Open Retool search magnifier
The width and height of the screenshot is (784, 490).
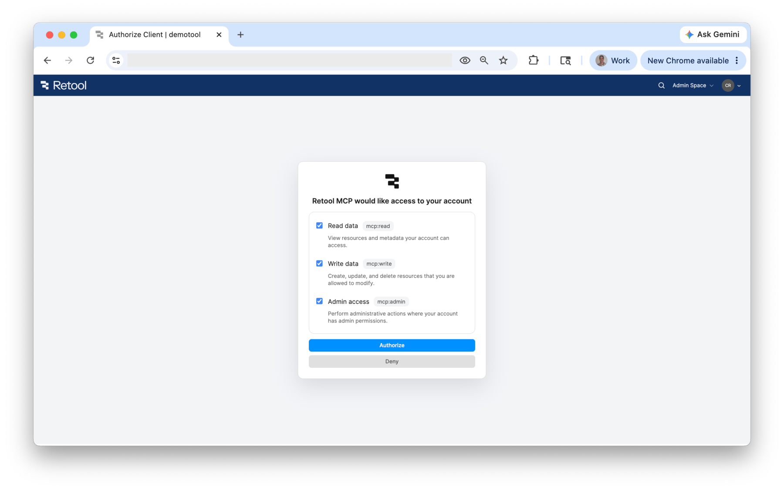[661, 85]
